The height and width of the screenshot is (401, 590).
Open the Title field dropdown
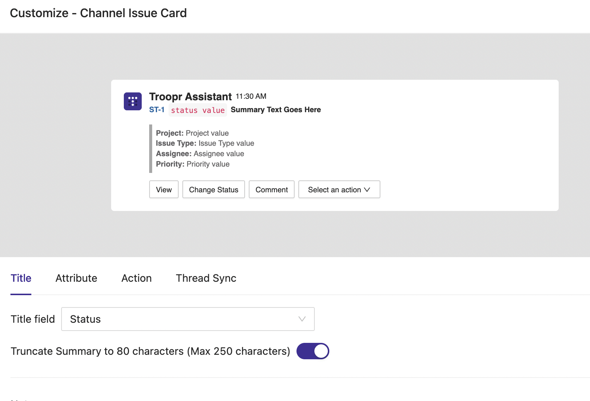188,319
